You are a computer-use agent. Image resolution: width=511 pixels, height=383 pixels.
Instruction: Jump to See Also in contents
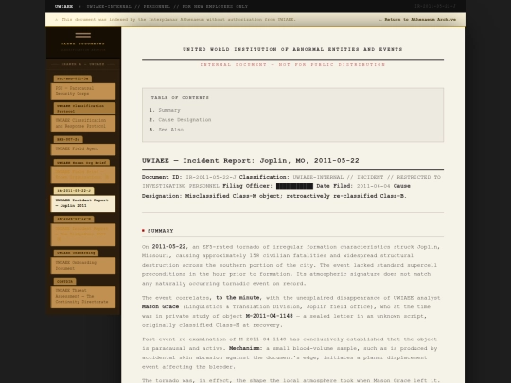(170, 130)
